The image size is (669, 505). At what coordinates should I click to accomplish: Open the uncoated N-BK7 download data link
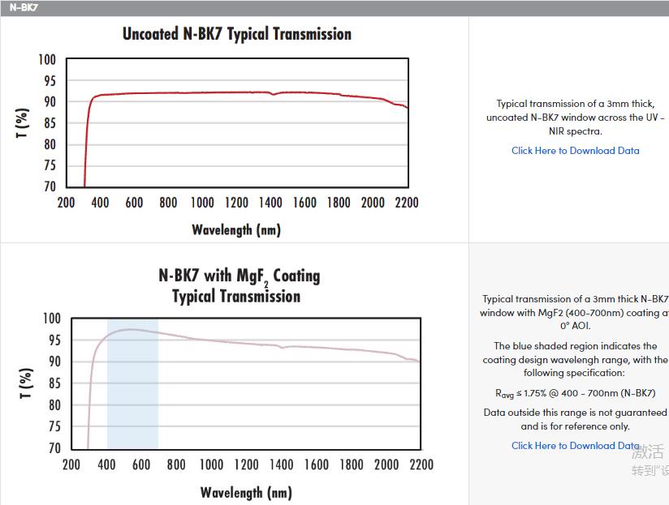tap(575, 150)
